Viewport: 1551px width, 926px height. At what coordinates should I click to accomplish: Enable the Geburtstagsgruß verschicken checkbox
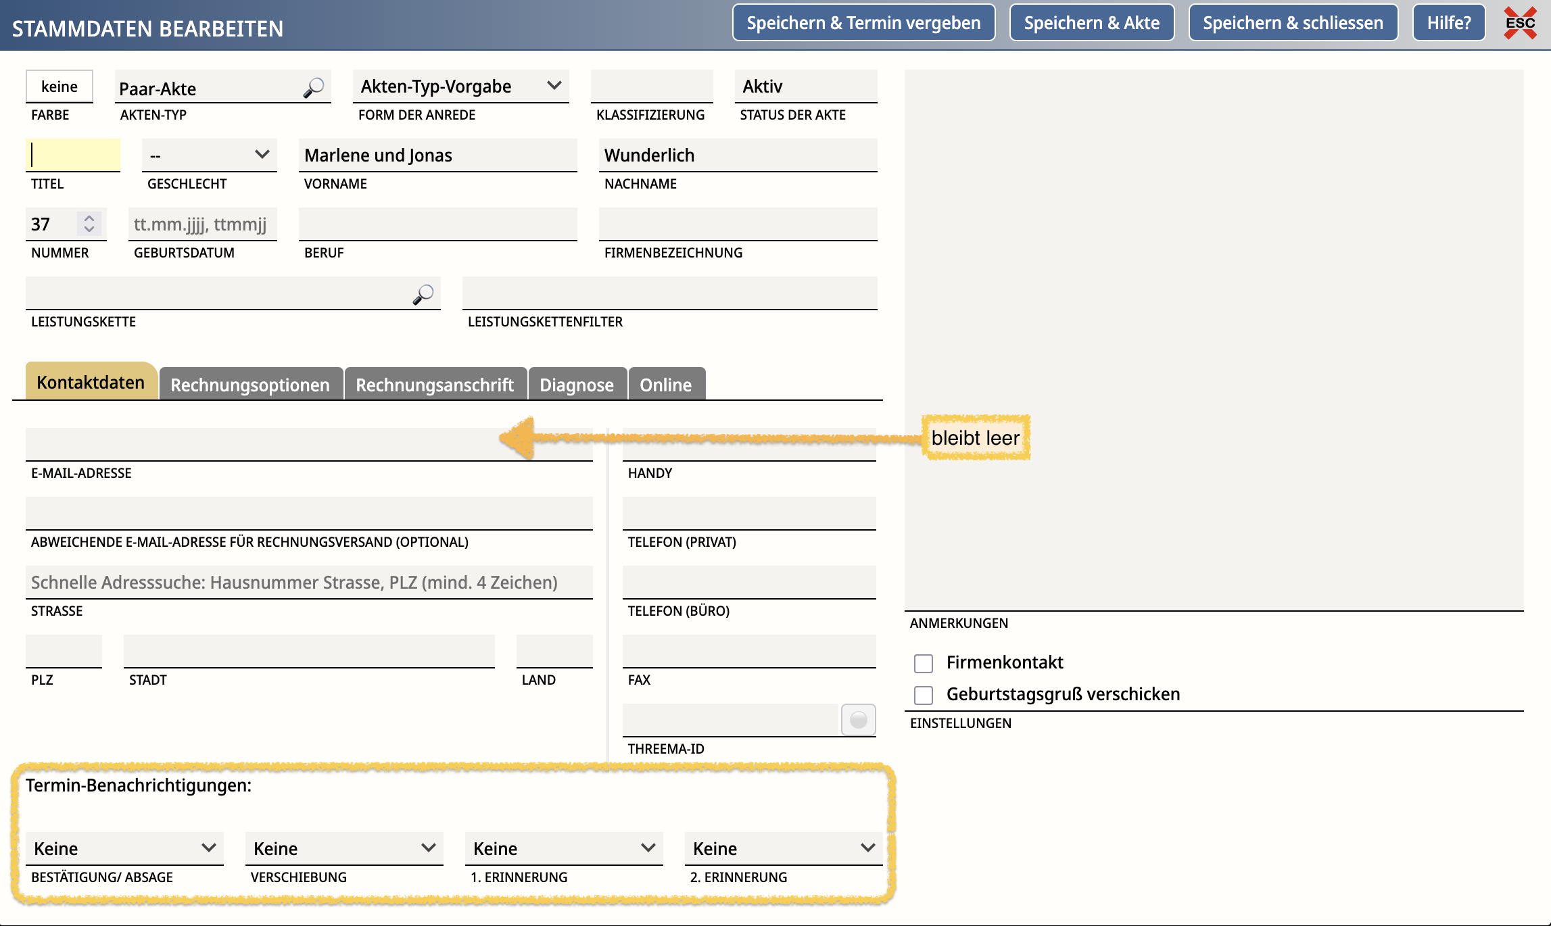pos(924,695)
